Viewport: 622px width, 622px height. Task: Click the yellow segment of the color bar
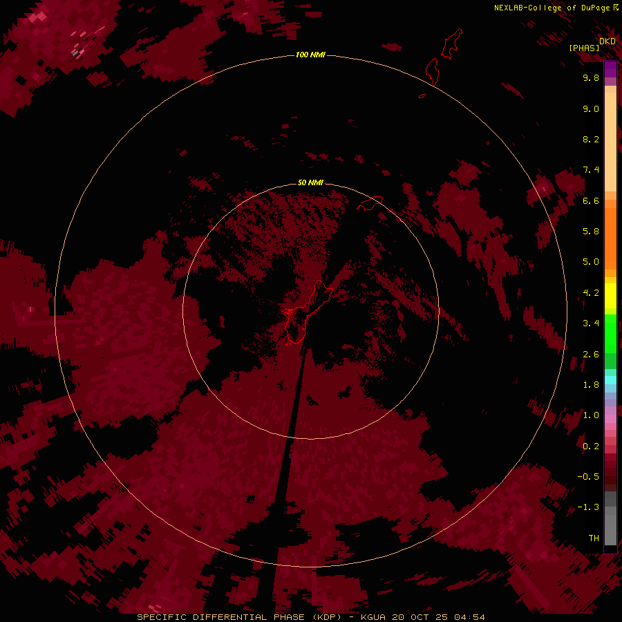pos(610,296)
